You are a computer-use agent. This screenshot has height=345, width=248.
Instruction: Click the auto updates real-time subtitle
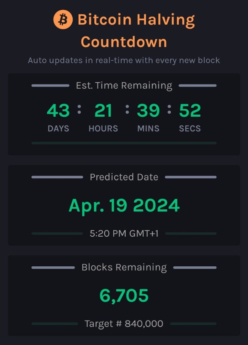point(124,60)
